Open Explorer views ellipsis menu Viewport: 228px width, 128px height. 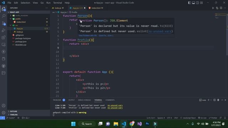click(47, 8)
